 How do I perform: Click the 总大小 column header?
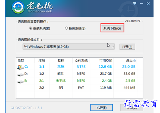click(131, 61)
